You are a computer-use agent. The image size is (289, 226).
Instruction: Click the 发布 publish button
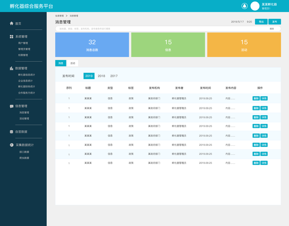pos(275,22)
